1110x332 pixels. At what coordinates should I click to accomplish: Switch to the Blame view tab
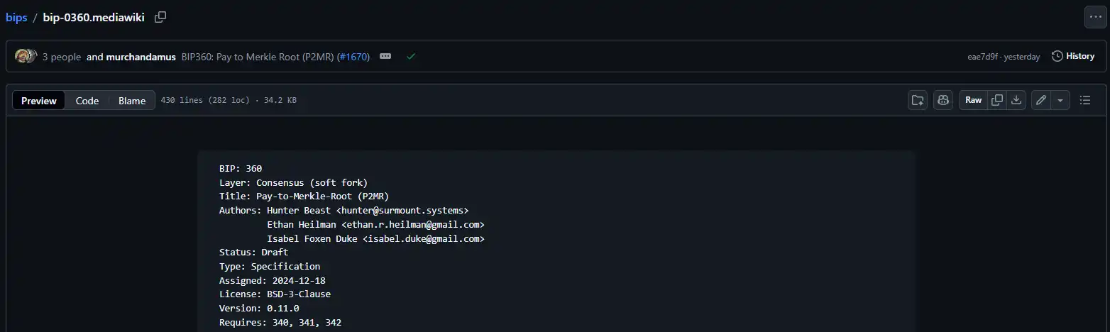click(x=132, y=101)
